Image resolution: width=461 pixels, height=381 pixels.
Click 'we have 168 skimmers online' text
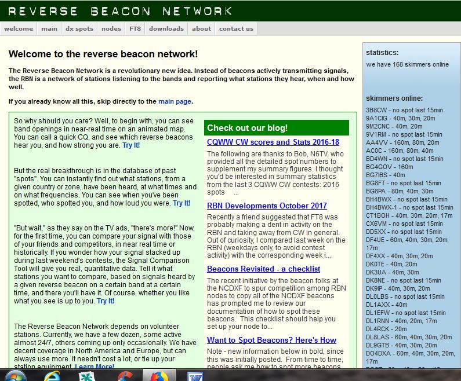pos(407,64)
